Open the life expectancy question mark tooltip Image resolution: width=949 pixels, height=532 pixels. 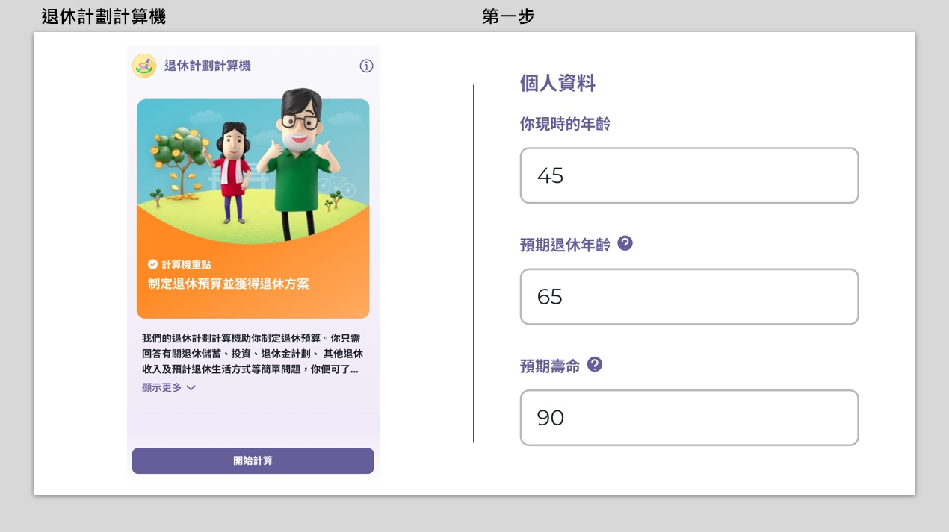click(x=594, y=365)
